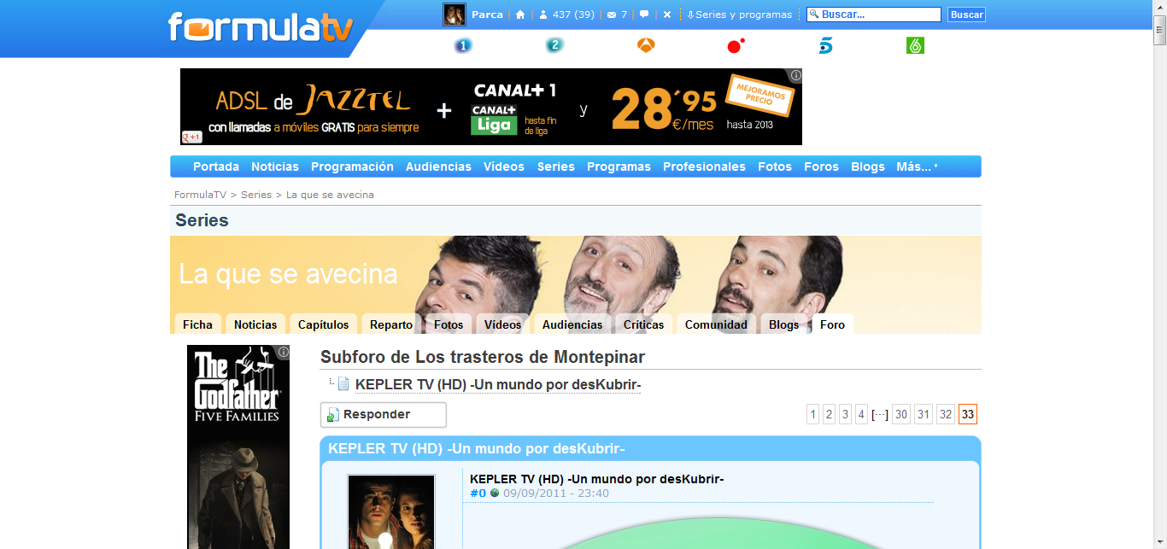
Task: Switch to the Reparto series tab
Action: (x=391, y=324)
